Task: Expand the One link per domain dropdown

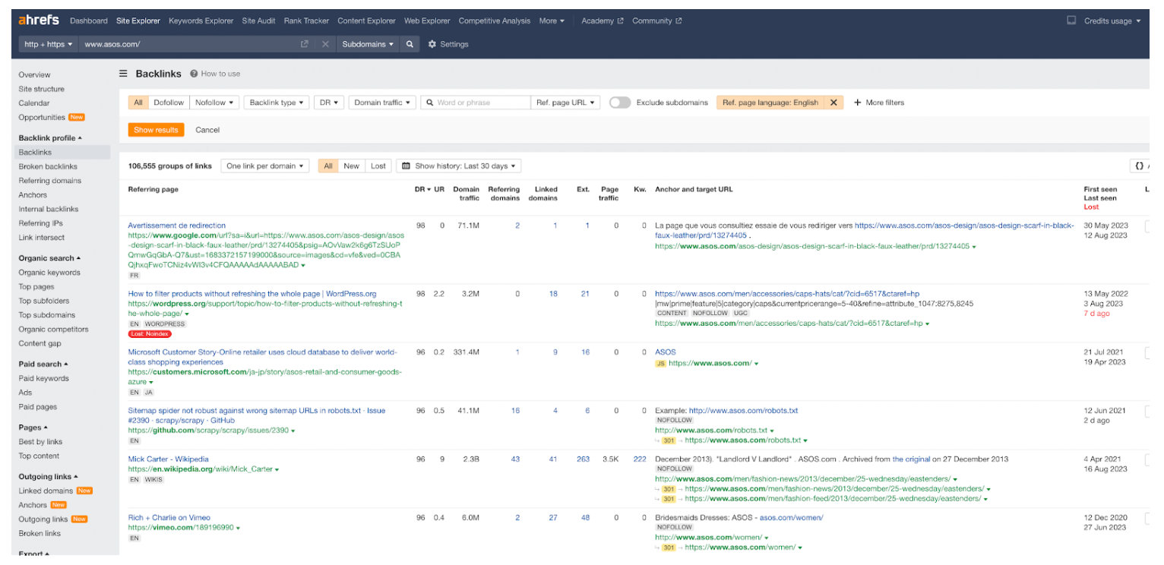Action: (265, 166)
